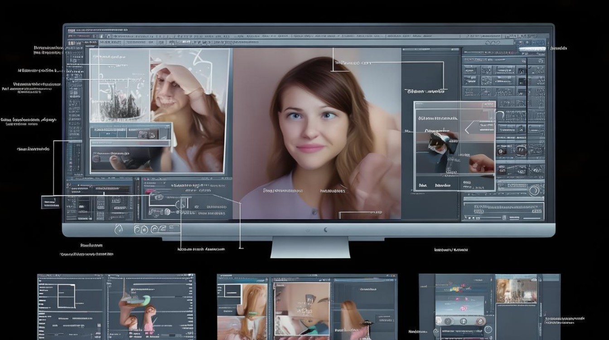
Task: Click the water-drop icon on the monitor bezel
Action: tap(119, 229)
